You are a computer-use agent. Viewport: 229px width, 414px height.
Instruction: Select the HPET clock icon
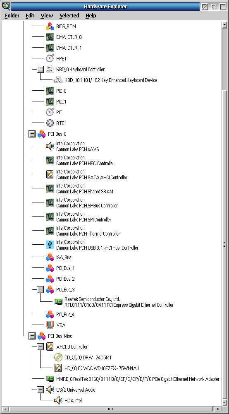(x=50, y=59)
